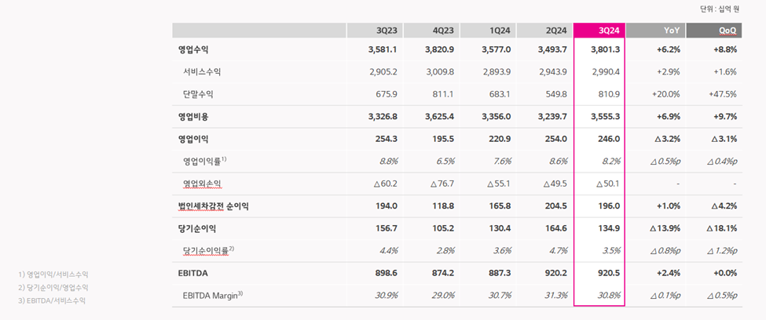The width and height of the screenshot is (766, 320).
Task: Click the 영업외손익 row label
Action: [x=202, y=184]
